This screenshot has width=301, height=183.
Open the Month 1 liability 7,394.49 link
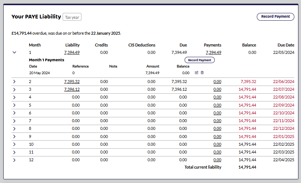pos(72,52)
